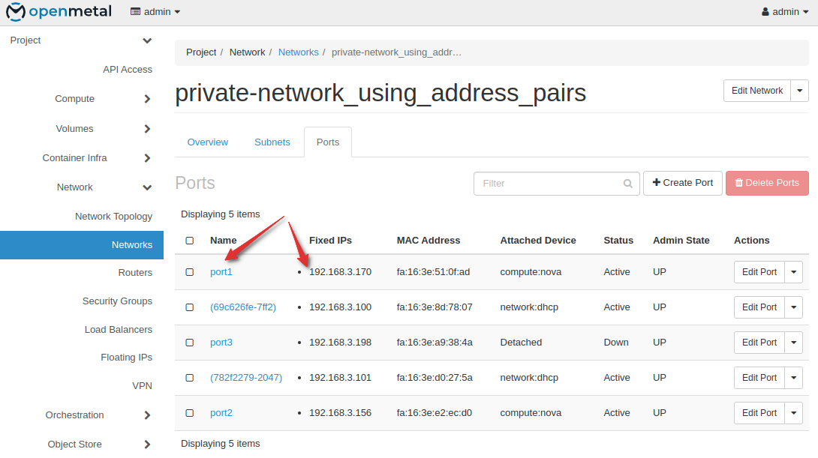Click Edit Port for port3
This screenshot has width=818, height=458.
tap(759, 343)
